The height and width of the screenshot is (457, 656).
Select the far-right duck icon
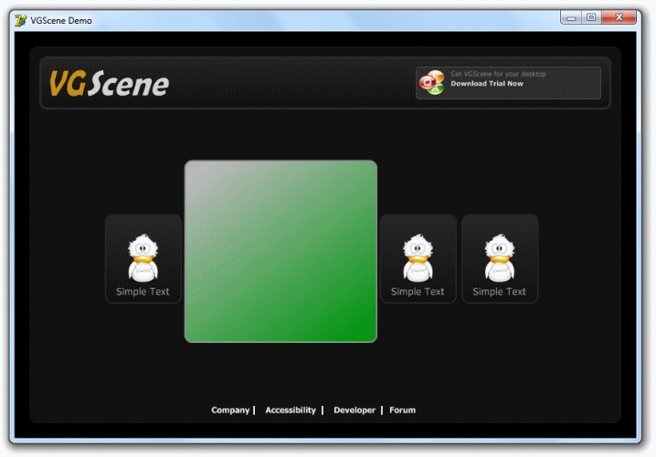[499, 258]
